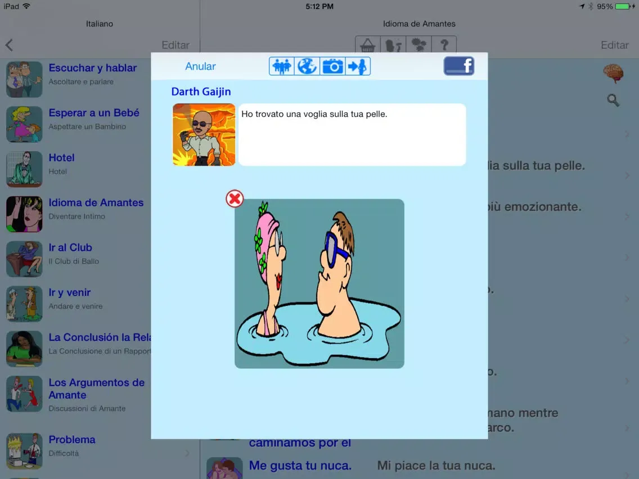Go back using the left chevron arrow
639x479 pixels.
point(9,45)
